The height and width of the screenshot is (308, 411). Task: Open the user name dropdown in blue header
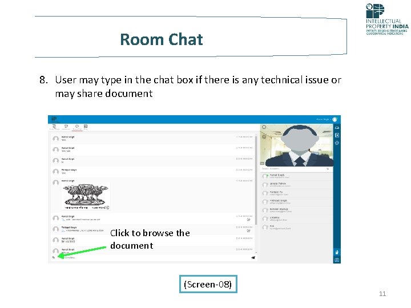click(x=323, y=119)
